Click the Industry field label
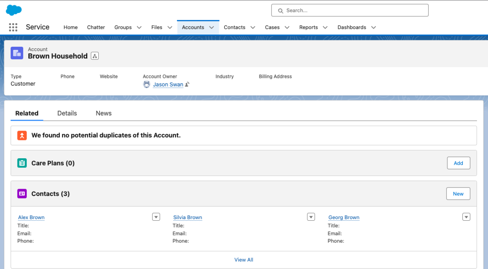488x269 pixels. click(225, 76)
